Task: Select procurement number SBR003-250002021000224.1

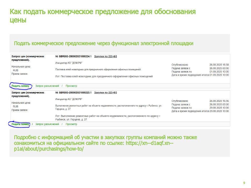Action: pyautogui.click(x=73, y=56)
